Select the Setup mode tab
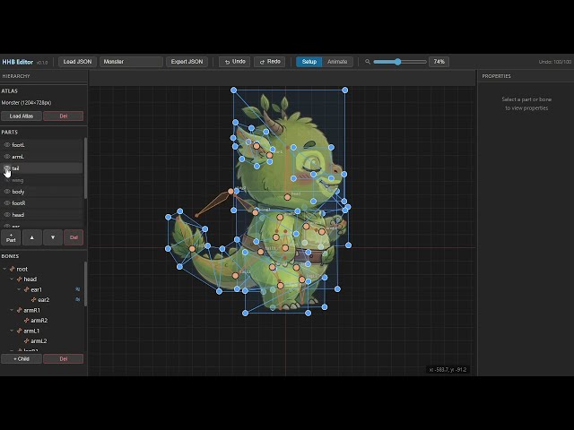574x430 pixels. pos(309,62)
